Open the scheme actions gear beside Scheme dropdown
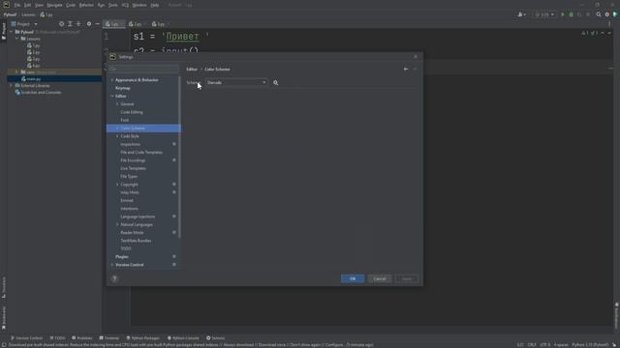Image resolution: width=620 pixels, height=348 pixels. click(275, 83)
